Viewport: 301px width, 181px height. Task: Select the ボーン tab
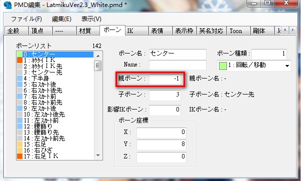[112, 30]
